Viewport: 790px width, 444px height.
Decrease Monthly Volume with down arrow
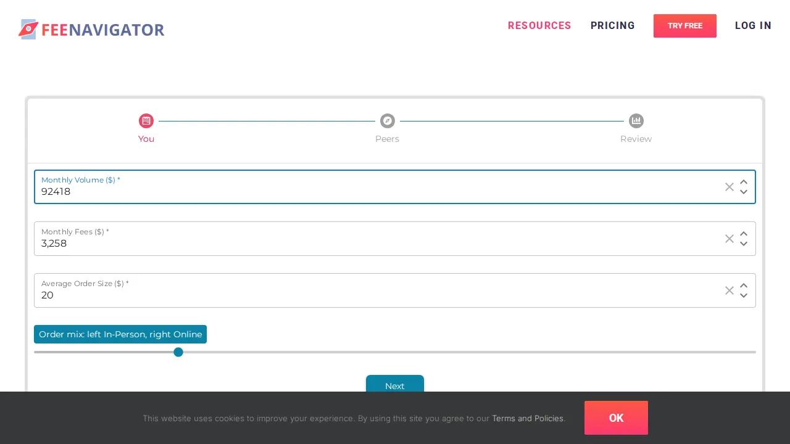pyautogui.click(x=744, y=192)
